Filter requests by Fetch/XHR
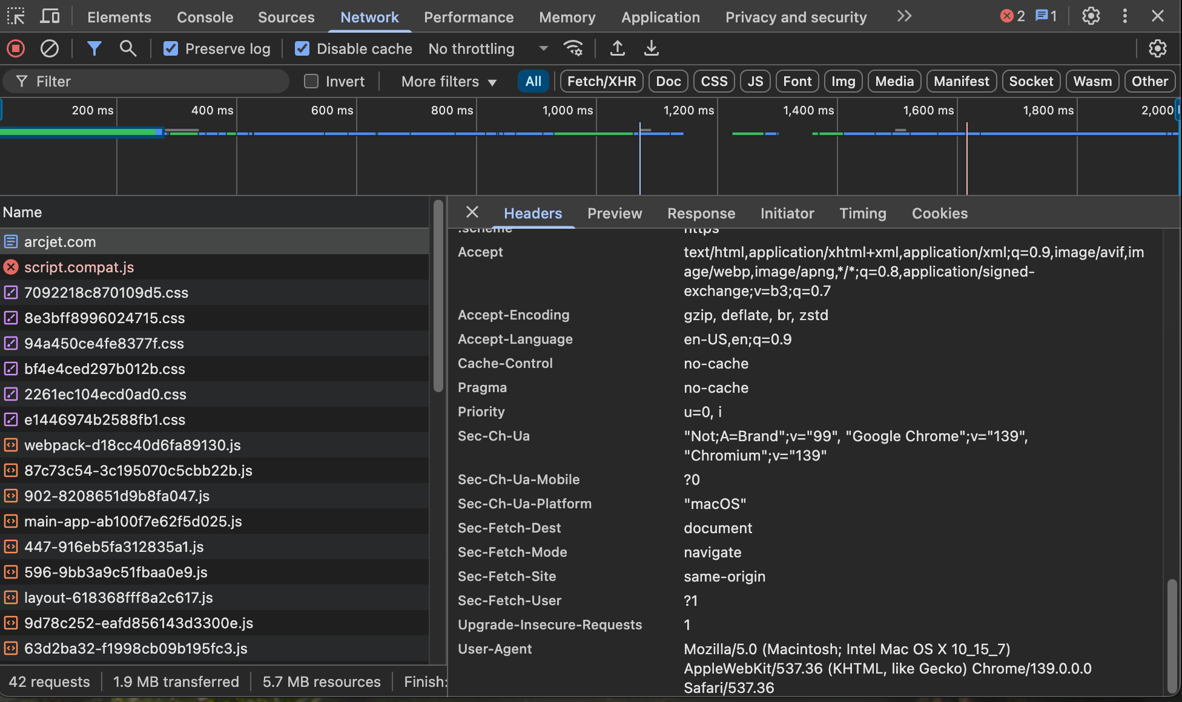 click(x=601, y=82)
